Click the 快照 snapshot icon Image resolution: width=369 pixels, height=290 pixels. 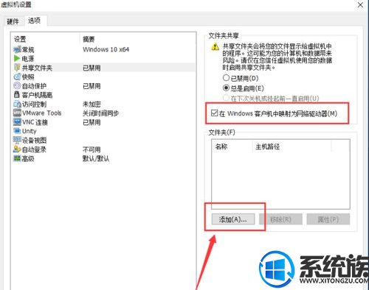coord(17,77)
